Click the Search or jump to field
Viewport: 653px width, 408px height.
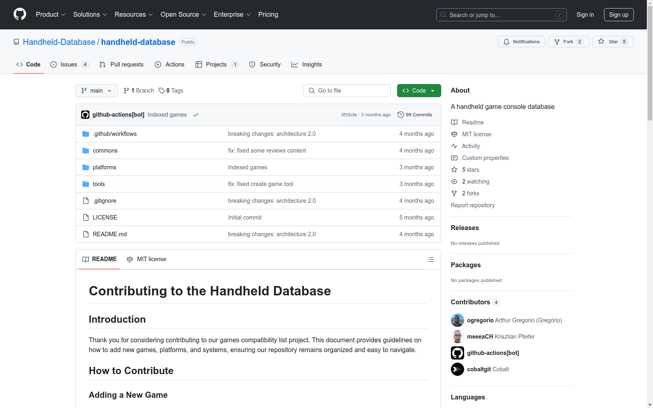point(502,15)
